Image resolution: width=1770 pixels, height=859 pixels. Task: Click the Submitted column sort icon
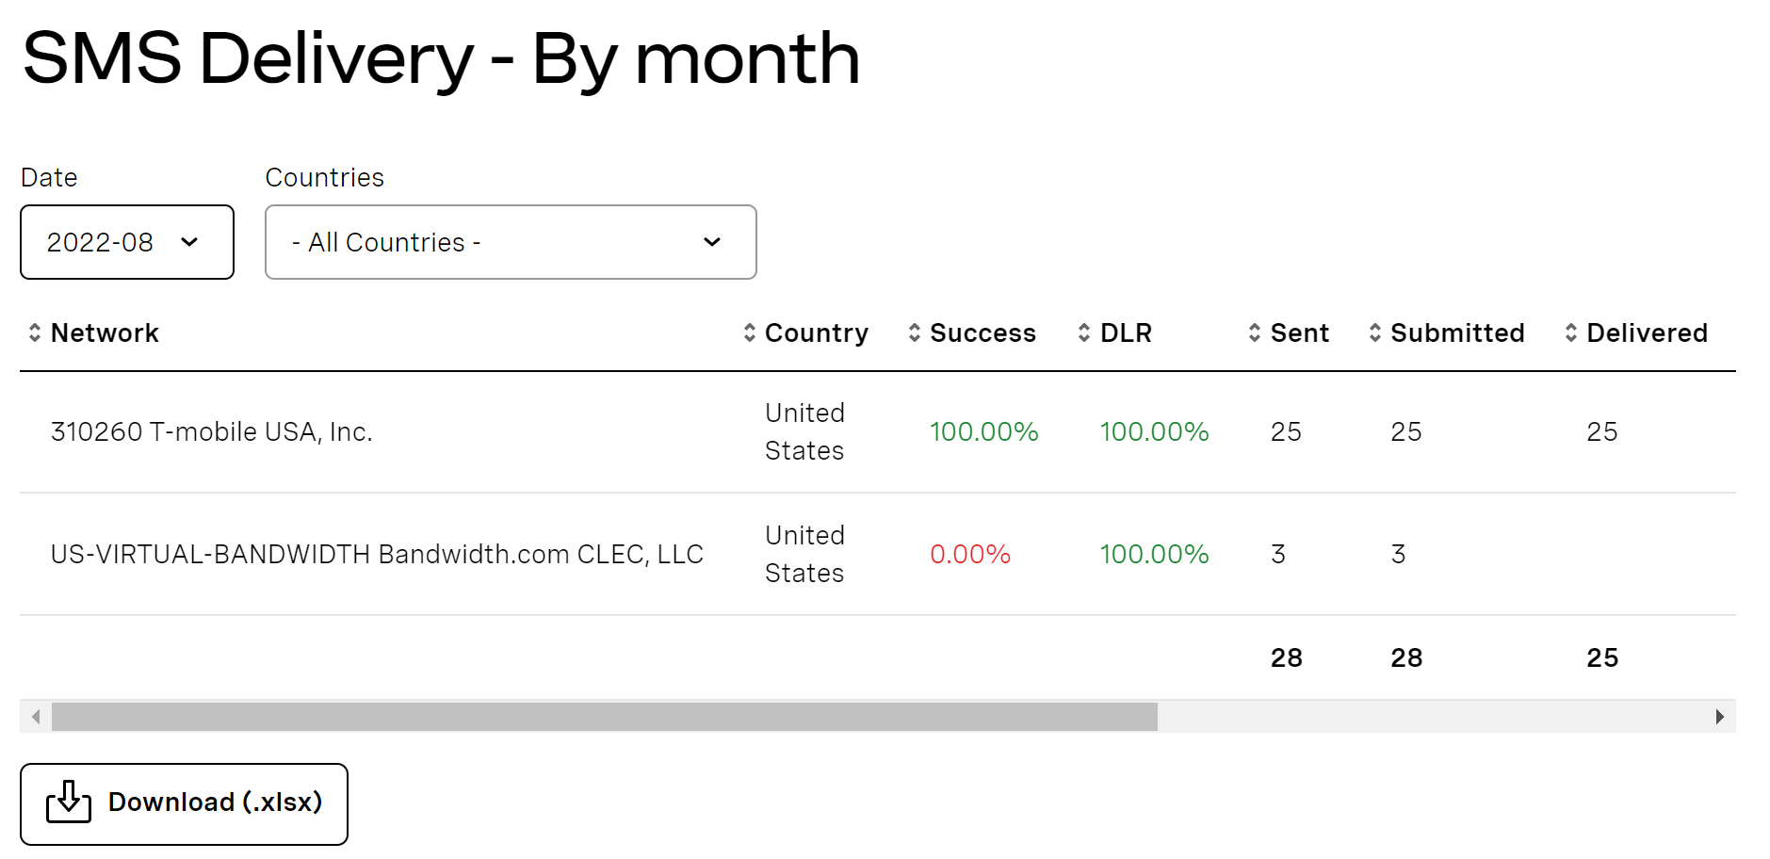pyautogui.click(x=1375, y=332)
